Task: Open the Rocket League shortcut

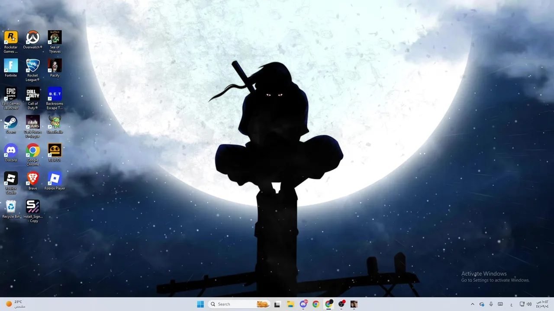Action: tap(33, 70)
